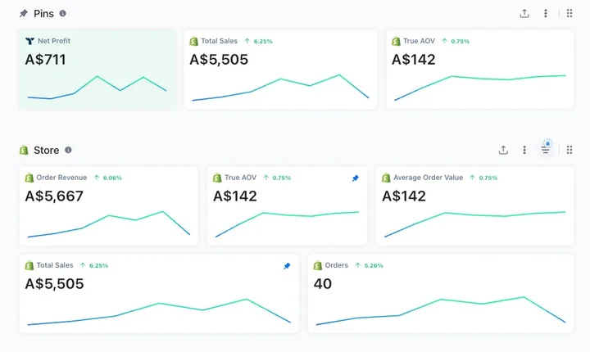Click the Total Sales chart in Pins
The height and width of the screenshot is (352, 590).
(280, 88)
